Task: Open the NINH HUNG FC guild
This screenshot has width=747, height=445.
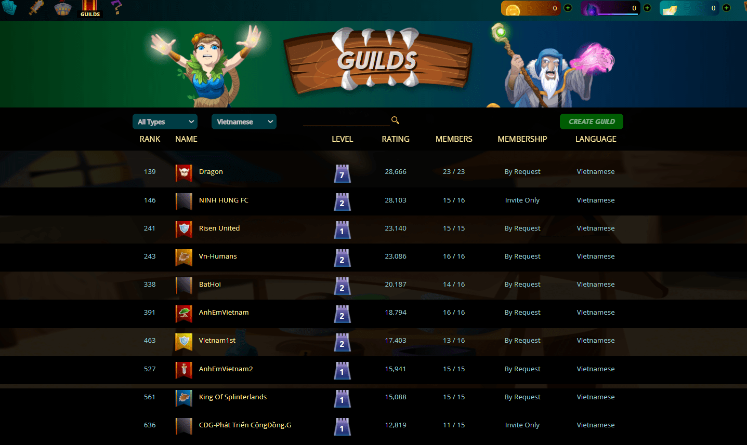Action: pos(224,200)
